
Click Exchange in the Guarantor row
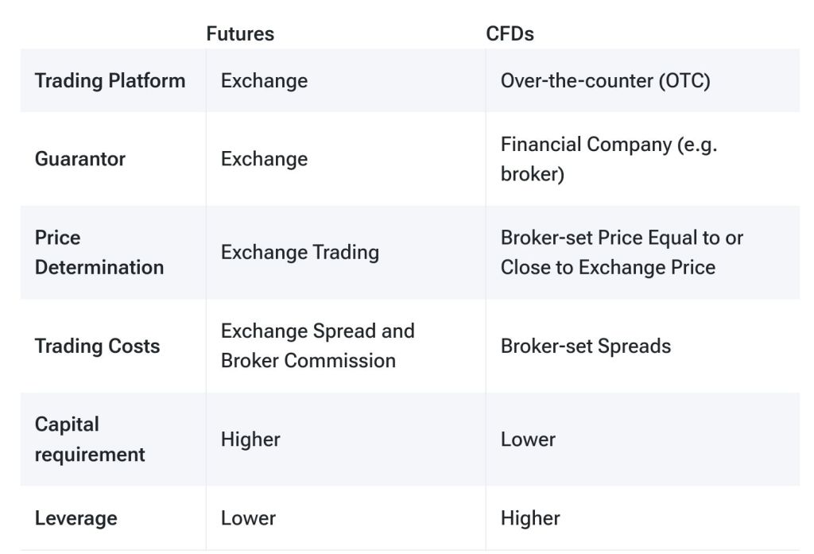point(264,159)
